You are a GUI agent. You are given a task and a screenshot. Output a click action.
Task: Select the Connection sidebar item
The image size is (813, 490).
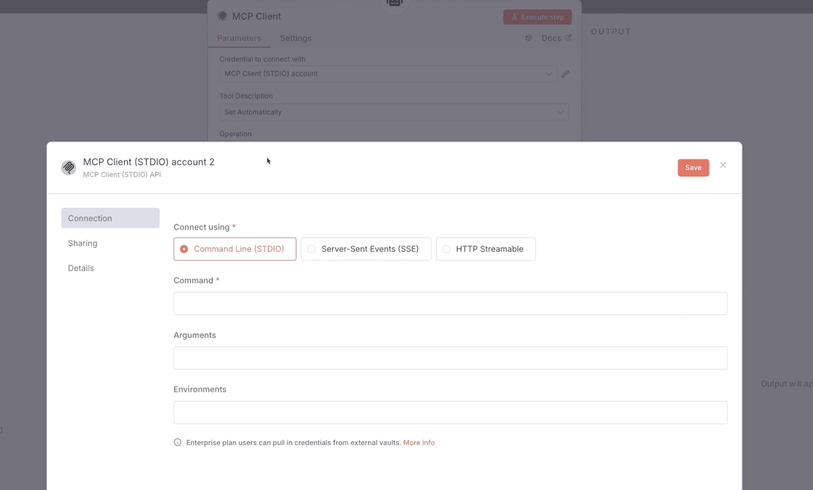[110, 218]
